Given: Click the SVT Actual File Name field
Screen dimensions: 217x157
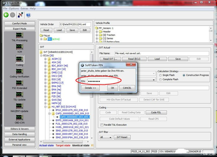Looking at the screenshot, I should click(162, 53).
